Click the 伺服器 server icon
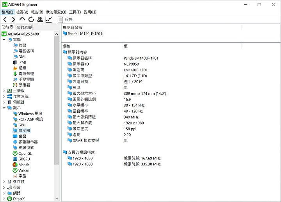The width and height of the screenshot is (281, 202). pos(9,102)
